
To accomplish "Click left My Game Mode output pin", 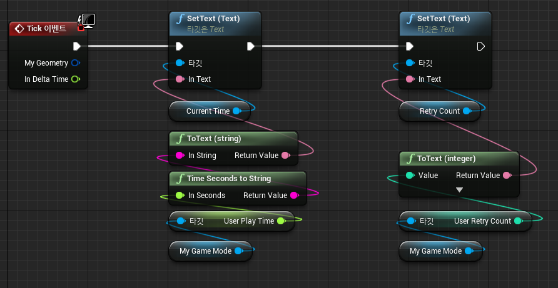I will pyautogui.click(x=239, y=251).
